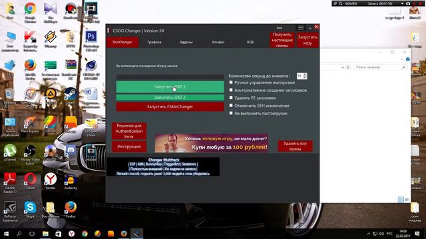Click the magnifier icon in recorder bar

pos(341,3)
